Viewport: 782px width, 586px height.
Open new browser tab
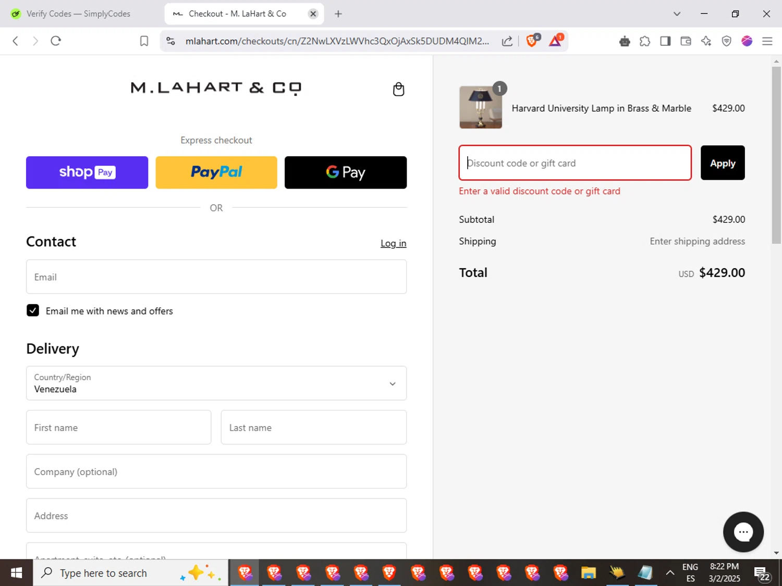click(338, 14)
